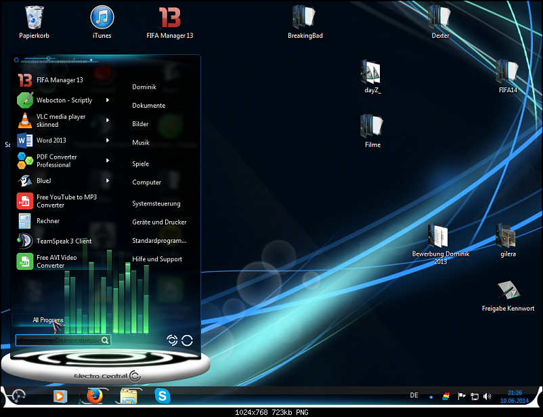
Task: Click the DE language indicator
Action: (x=414, y=395)
